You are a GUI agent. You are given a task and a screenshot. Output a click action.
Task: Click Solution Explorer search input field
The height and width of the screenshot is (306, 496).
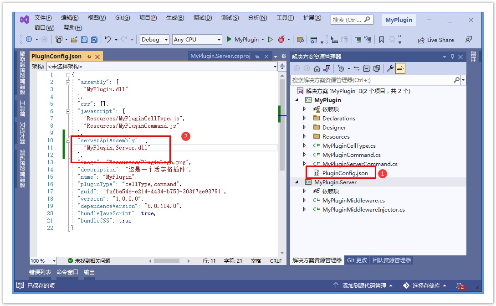pyautogui.click(x=373, y=80)
